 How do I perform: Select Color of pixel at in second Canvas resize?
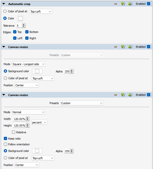5,158
